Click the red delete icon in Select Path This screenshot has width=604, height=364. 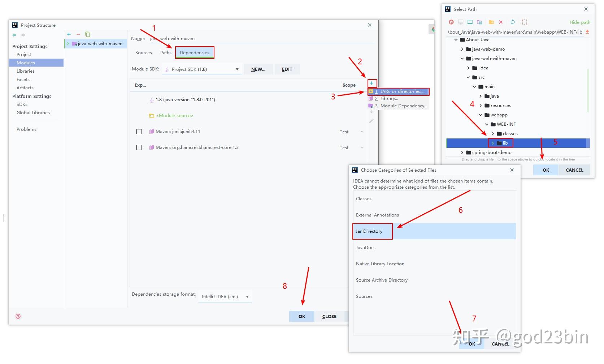[501, 22]
